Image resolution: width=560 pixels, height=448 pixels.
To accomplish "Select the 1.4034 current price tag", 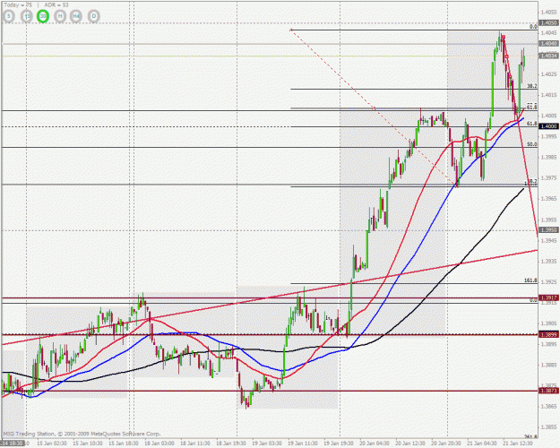I will pyautogui.click(x=549, y=56).
